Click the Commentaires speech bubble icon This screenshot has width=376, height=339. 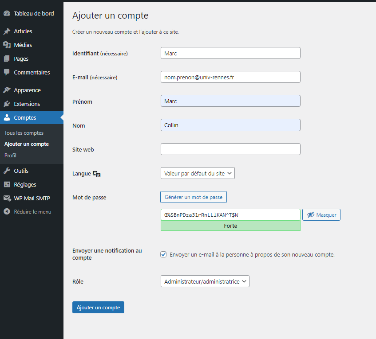pyautogui.click(x=7, y=73)
